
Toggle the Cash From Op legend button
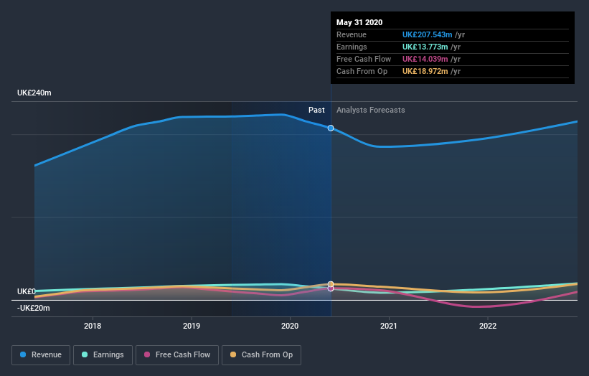click(x=261, y=355)
